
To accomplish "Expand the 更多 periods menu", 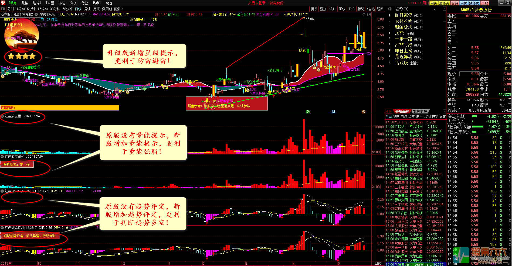I will 118,9.
